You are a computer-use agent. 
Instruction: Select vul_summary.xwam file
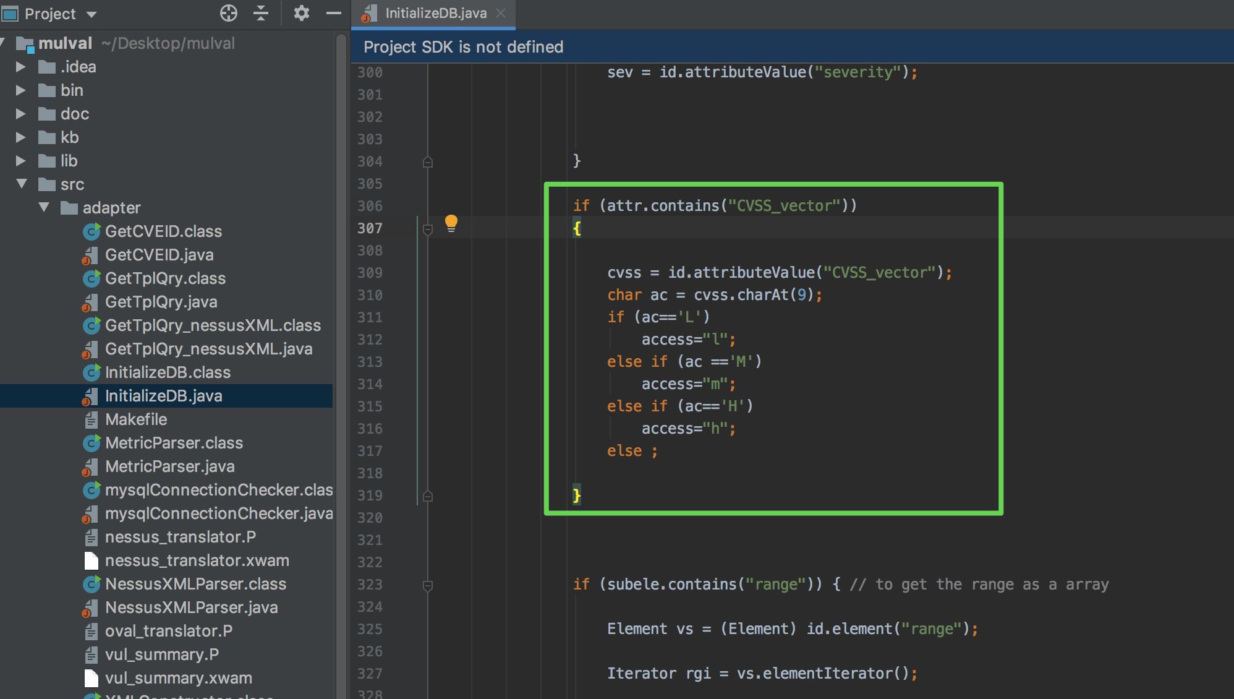click(178, 678)
